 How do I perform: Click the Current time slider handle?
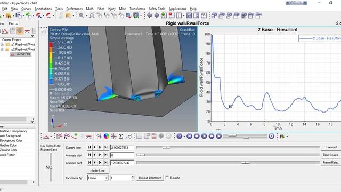coord(166,147)
